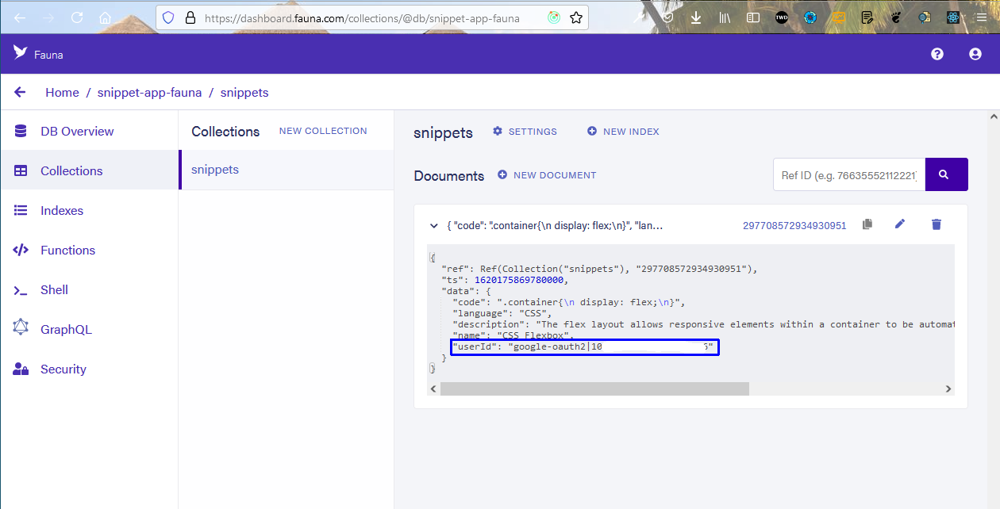Click NEW INDEX button

(623, 132)
